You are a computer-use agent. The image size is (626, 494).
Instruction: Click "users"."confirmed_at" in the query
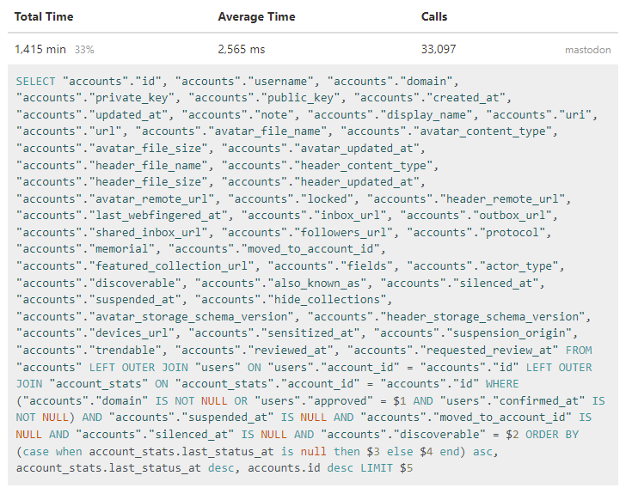512,401
